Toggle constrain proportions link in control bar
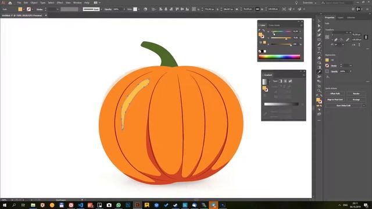Screen dimensions: 372x209 tap(257, 9)
